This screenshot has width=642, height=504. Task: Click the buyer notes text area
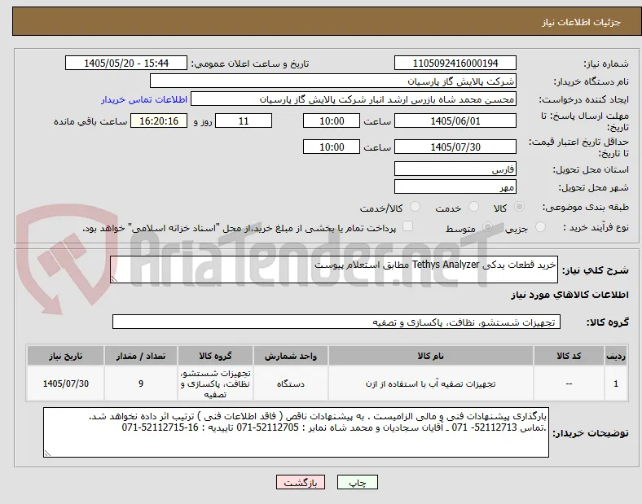tap(296, 432)
